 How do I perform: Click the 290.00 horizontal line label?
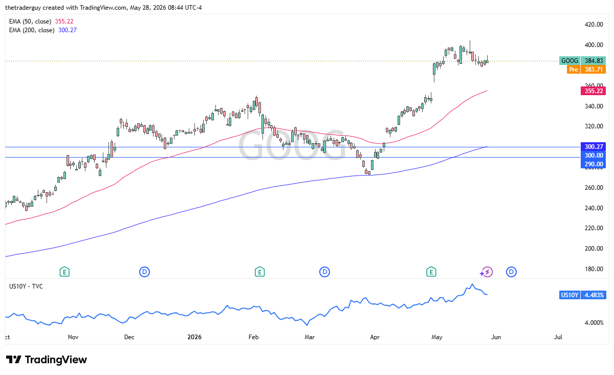pyautogui.click(x=593, y=164)
